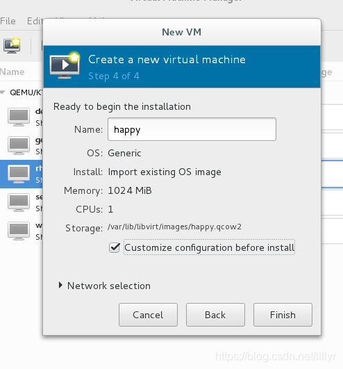Collapse the QEMU/KVM connection tree row

(x=3, y=92)
